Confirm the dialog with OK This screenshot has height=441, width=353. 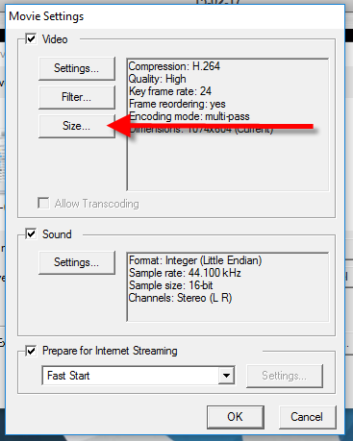point(236,417)
